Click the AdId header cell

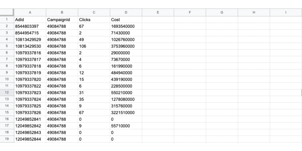pos(30,20)
